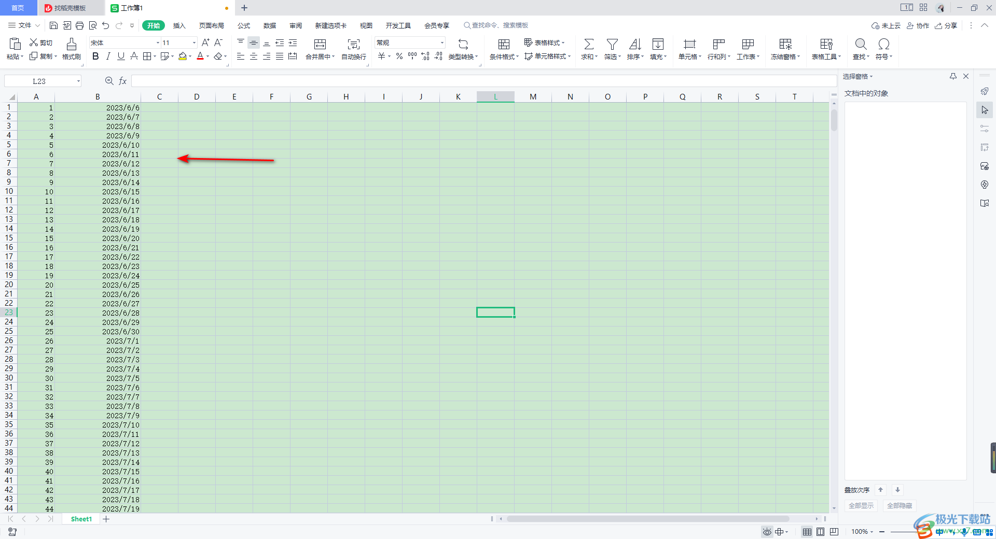The height and width of the screenshot is (539, 996).
Task: Click the selection arrow icon in right sidebar
Action: 985,110
